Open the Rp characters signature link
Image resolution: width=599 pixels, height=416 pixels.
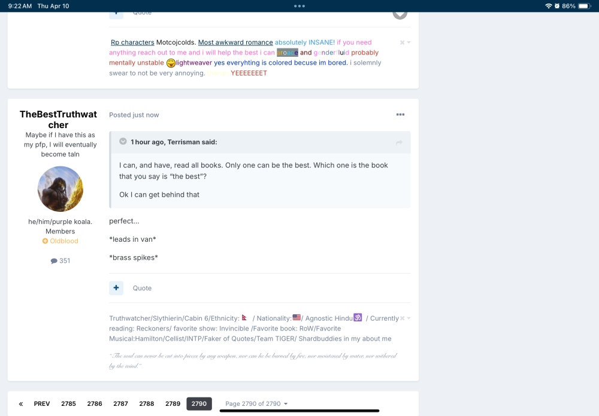pyautogui.click(x=132, y=42)
